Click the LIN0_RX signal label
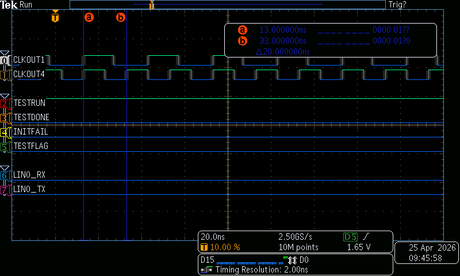 (29, 175)
